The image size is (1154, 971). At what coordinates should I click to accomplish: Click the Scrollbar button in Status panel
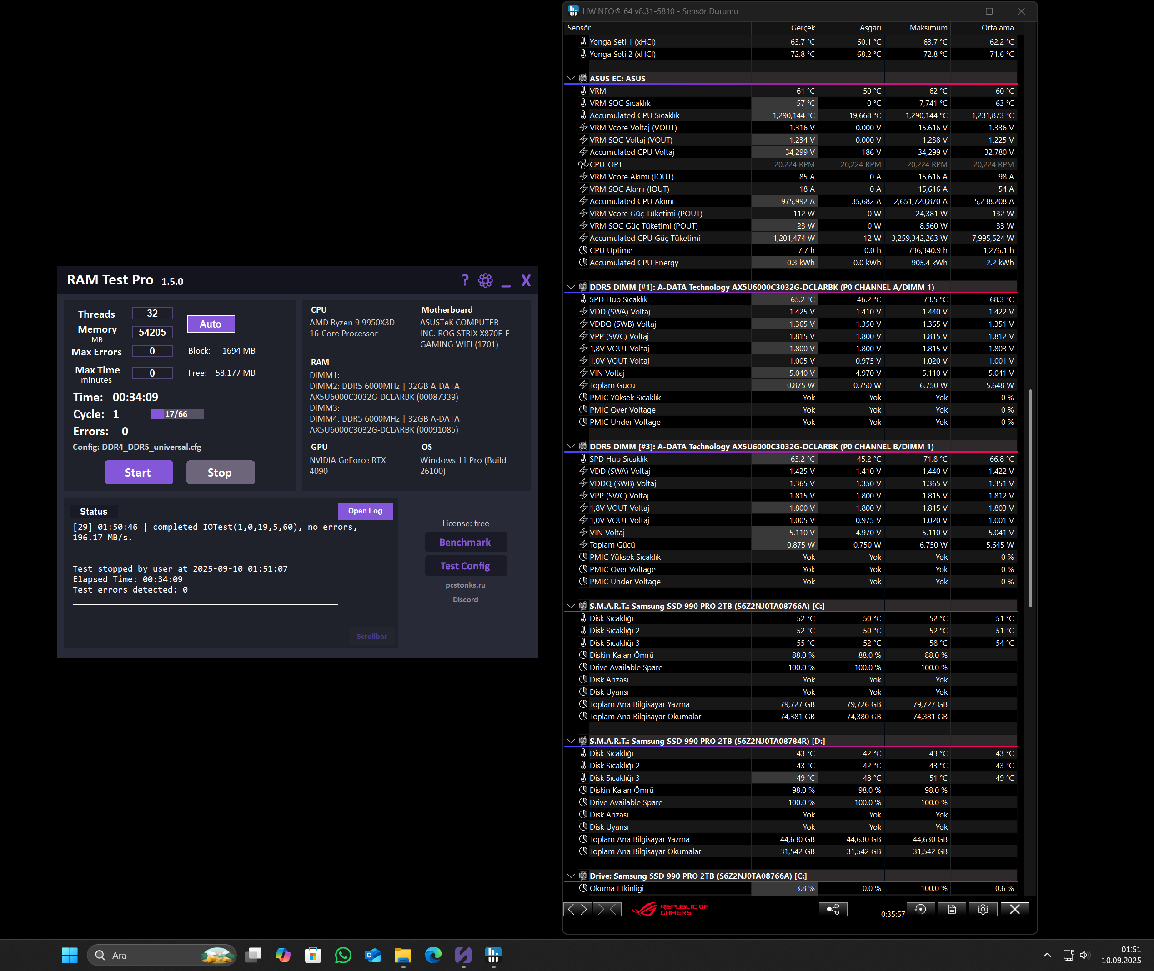point(372,636)
